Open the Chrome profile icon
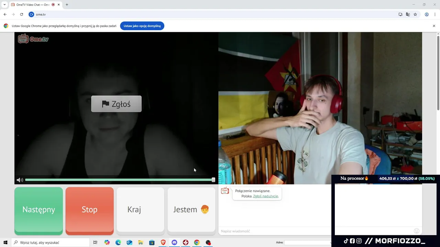440x247 pixels. 427,14
